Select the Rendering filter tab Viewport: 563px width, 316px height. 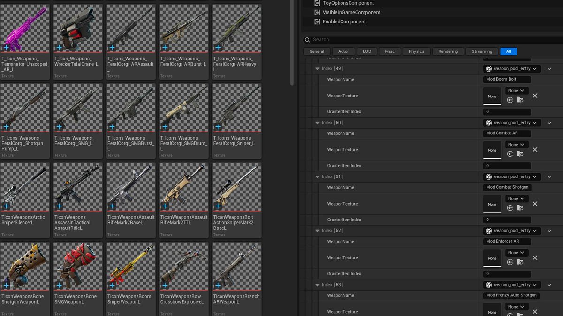(448, 51)
